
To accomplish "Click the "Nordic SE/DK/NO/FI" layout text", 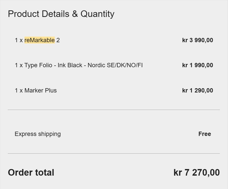I will tap(115, 65).
